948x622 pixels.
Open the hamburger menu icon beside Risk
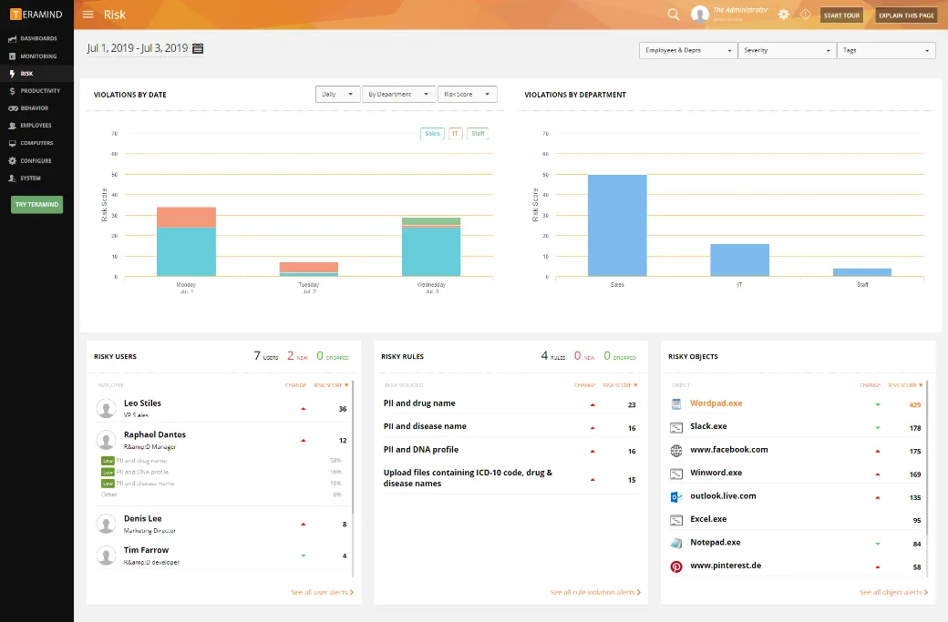tap(88, 15)
